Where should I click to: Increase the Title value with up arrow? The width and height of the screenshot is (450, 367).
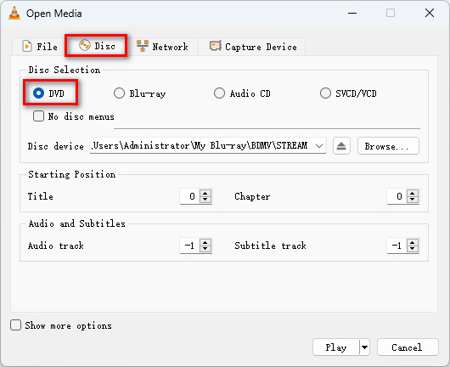pos(205,193)
